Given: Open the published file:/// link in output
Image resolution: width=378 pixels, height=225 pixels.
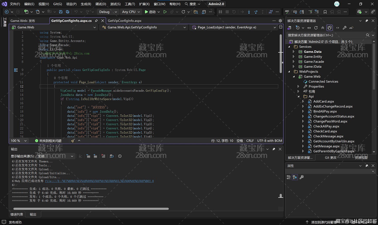Looking at the screenshot, I should (x=100, y=181).
